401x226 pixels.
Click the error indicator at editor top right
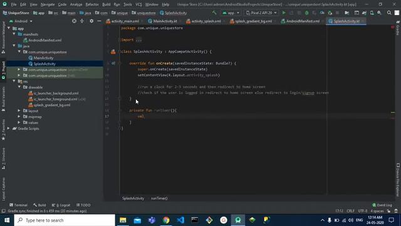tap(393, 27)
